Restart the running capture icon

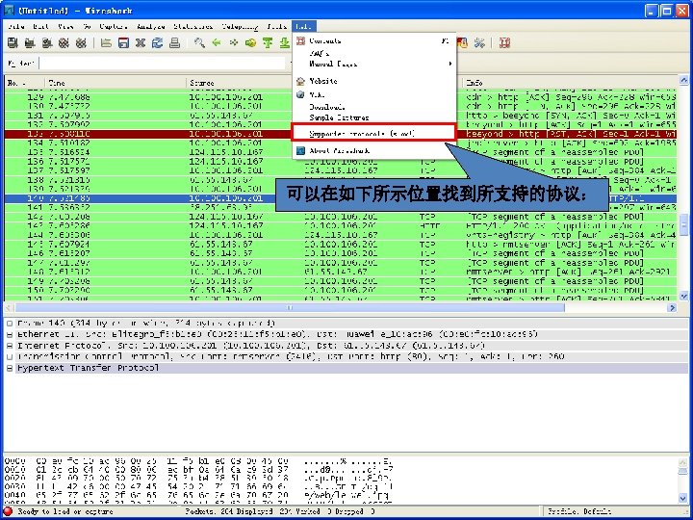[x=81, y=43]
